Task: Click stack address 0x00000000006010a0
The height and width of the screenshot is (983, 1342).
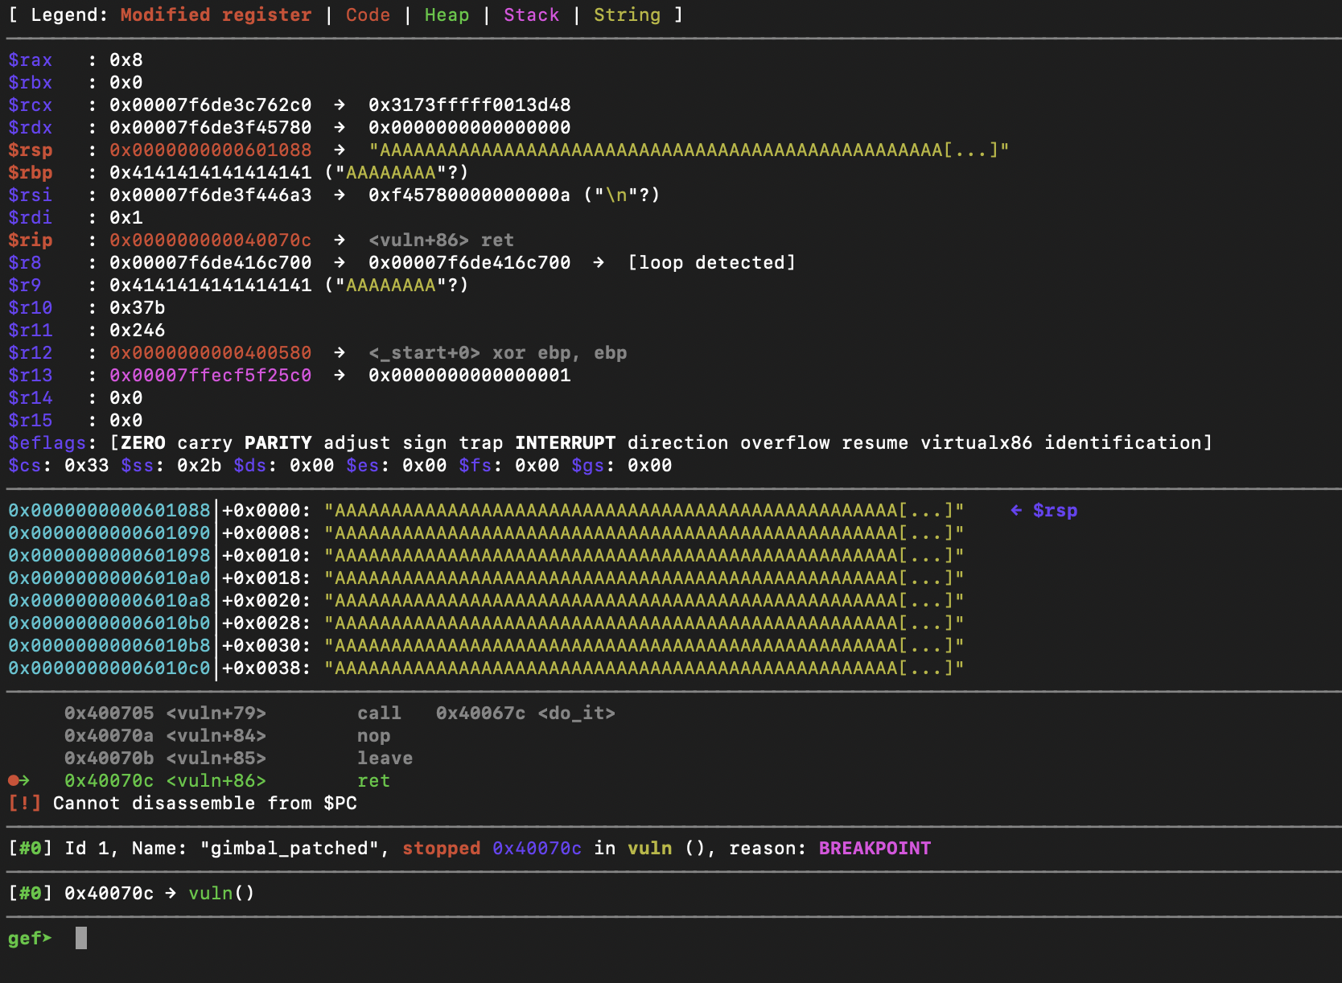Action: click(x=109, y=578)
